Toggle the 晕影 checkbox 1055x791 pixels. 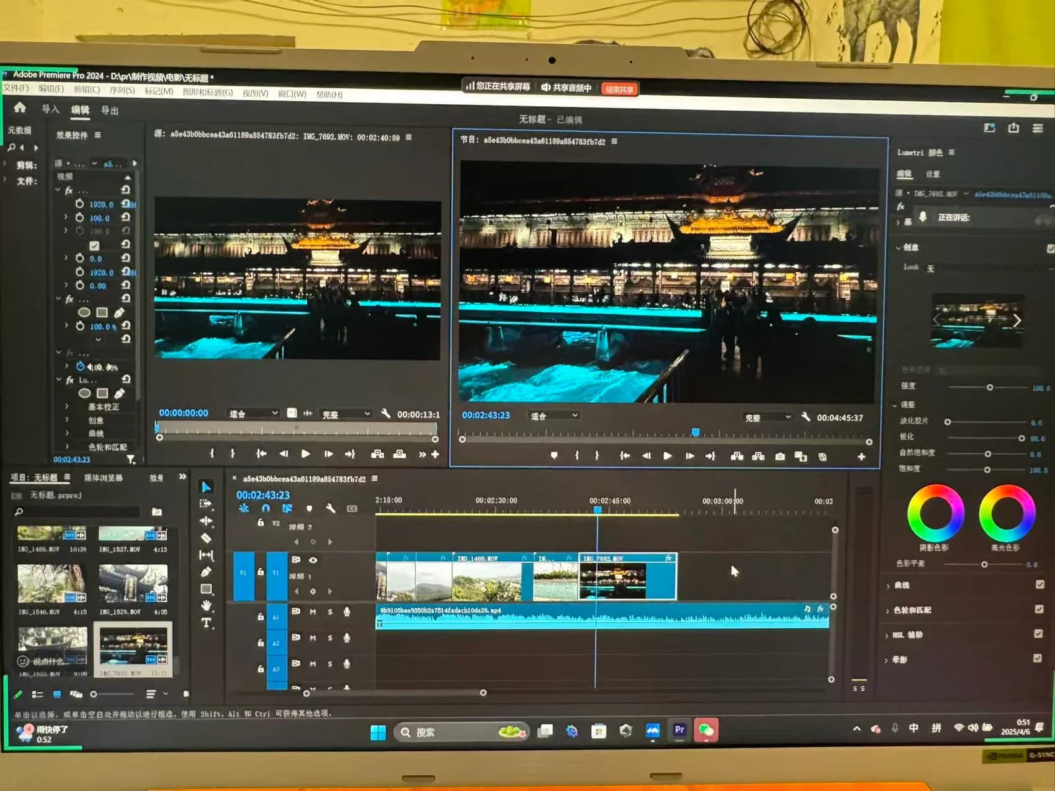[1038, 658]
